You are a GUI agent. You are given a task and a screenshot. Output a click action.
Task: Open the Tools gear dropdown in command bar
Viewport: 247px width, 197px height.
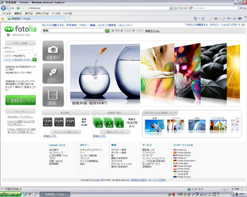tap(235, 18)
